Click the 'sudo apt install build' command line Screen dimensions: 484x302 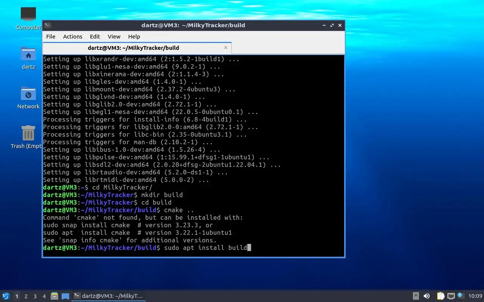click(x=147, y=248)
